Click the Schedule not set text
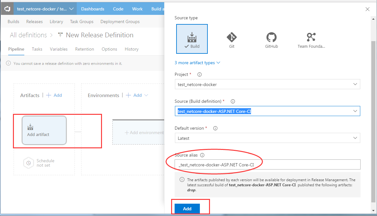This screenshot has width=377, height=216. point(45,163)
